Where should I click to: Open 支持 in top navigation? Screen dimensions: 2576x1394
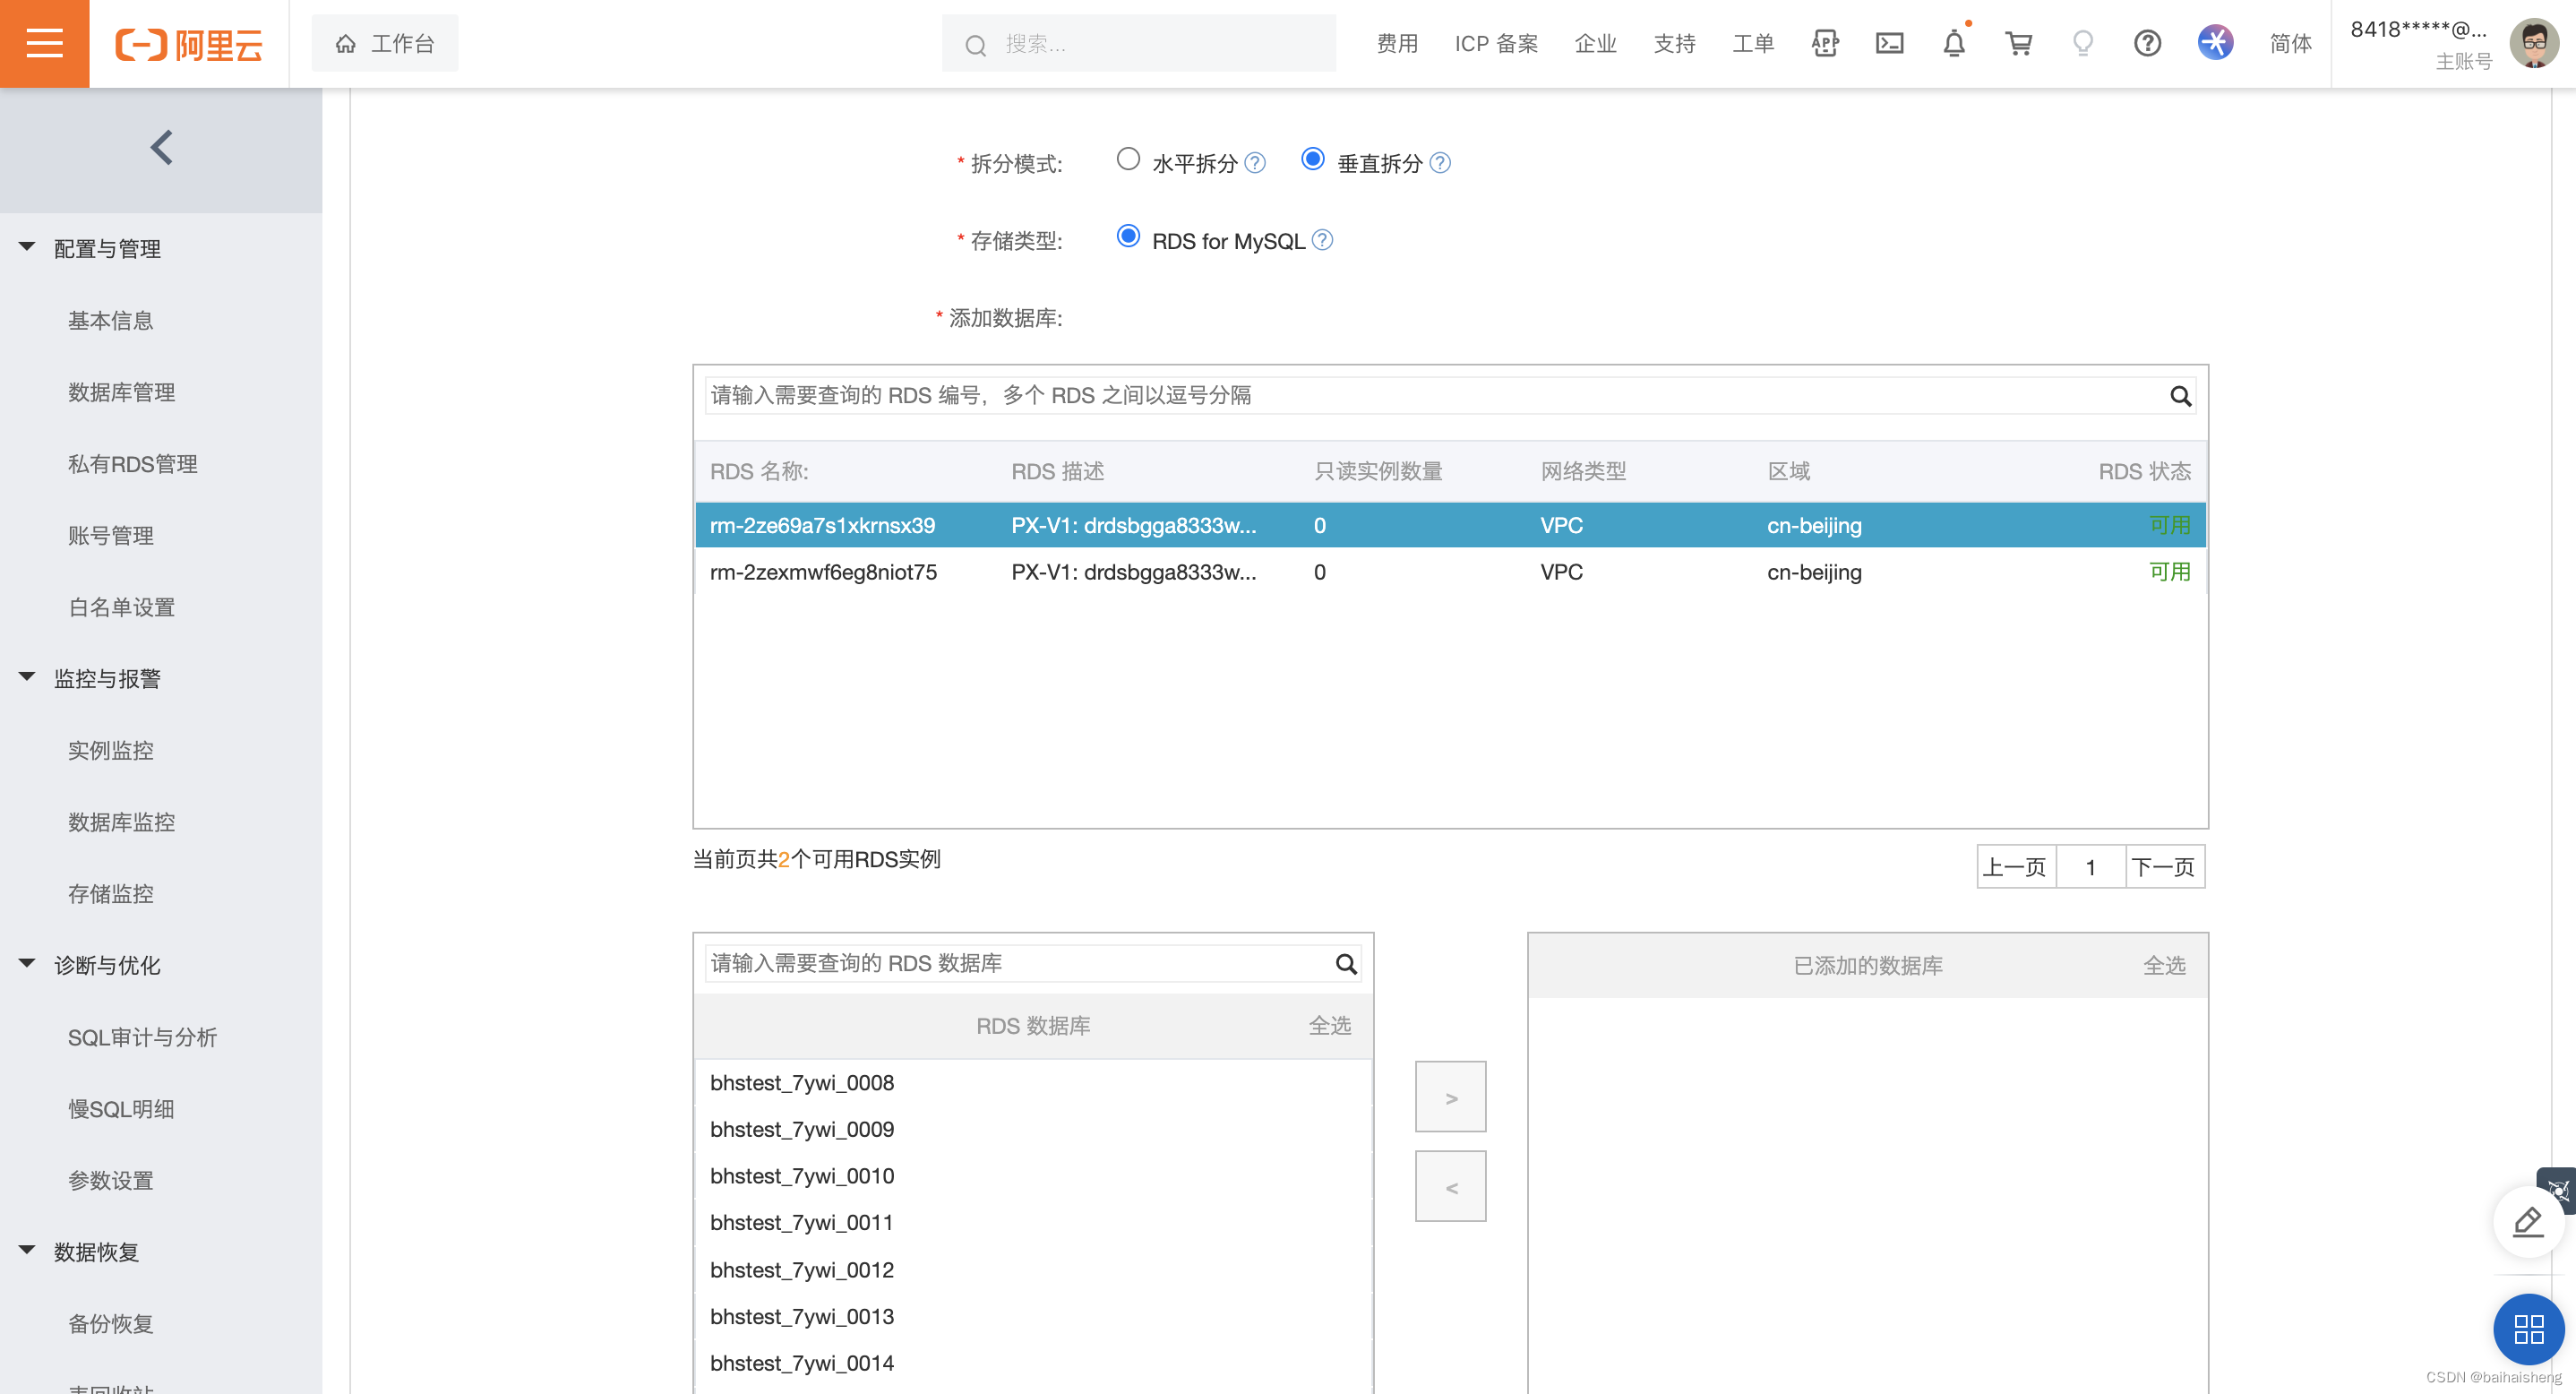click(x=1674, y=43)
